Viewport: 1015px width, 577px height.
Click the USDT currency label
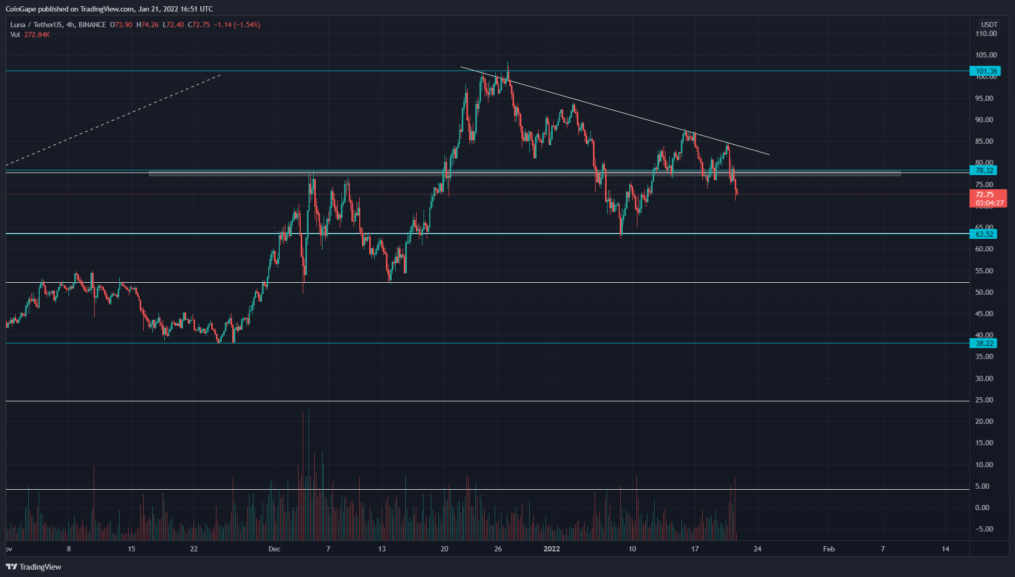989,25
